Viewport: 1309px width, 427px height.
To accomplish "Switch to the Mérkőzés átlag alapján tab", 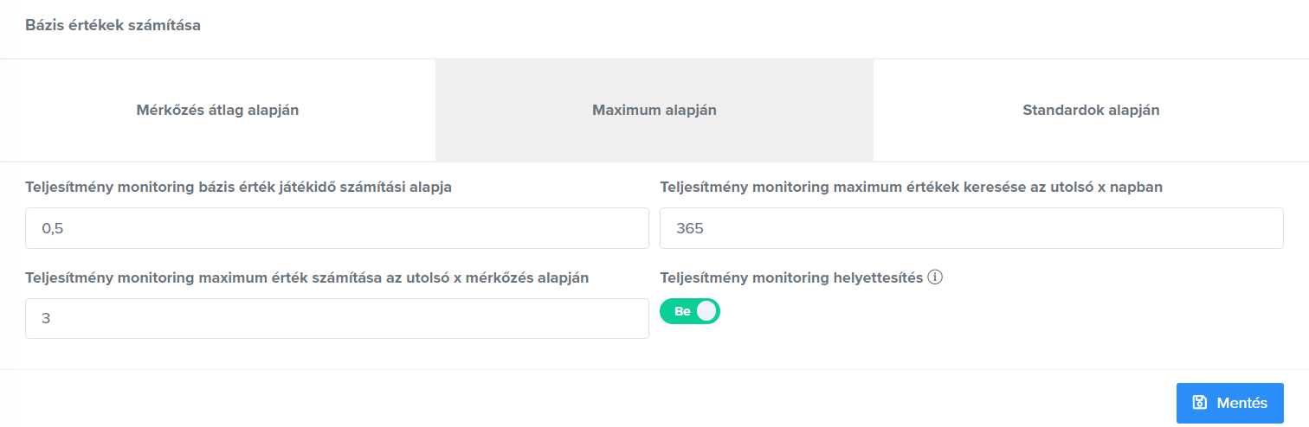I will (217, 110).
